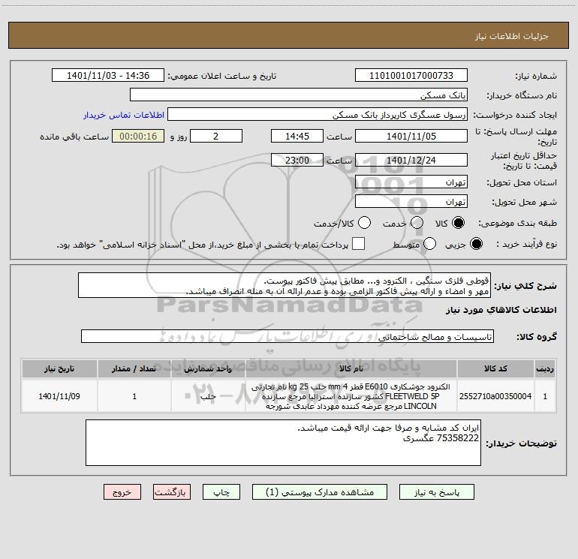
Task: Select 'متوسط' purchase process type
Action: click(430, 244)
